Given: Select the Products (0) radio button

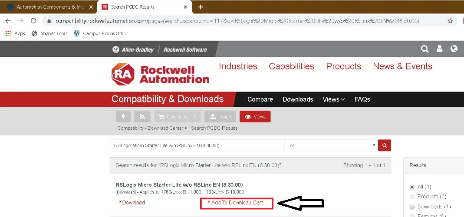Looking at the screenshot, I should (412, 197).
